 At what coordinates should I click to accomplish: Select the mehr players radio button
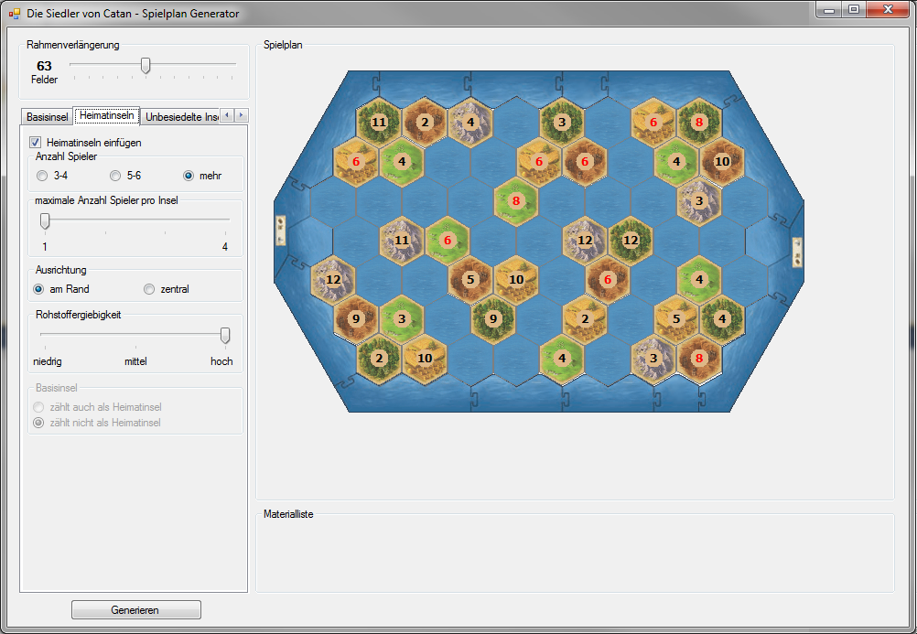tap(189, 176)
